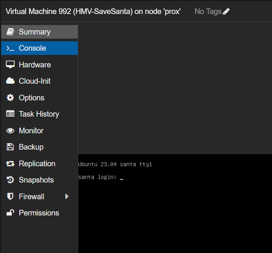Expand the Firewall submenu arrow
The width and height of the screenshot is (272, 253).
pyautogui.click(x=67, y=197)
